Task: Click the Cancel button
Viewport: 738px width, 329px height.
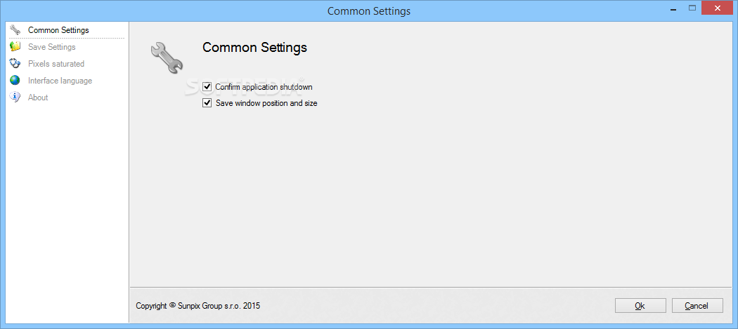Action: tap(697, 306)
